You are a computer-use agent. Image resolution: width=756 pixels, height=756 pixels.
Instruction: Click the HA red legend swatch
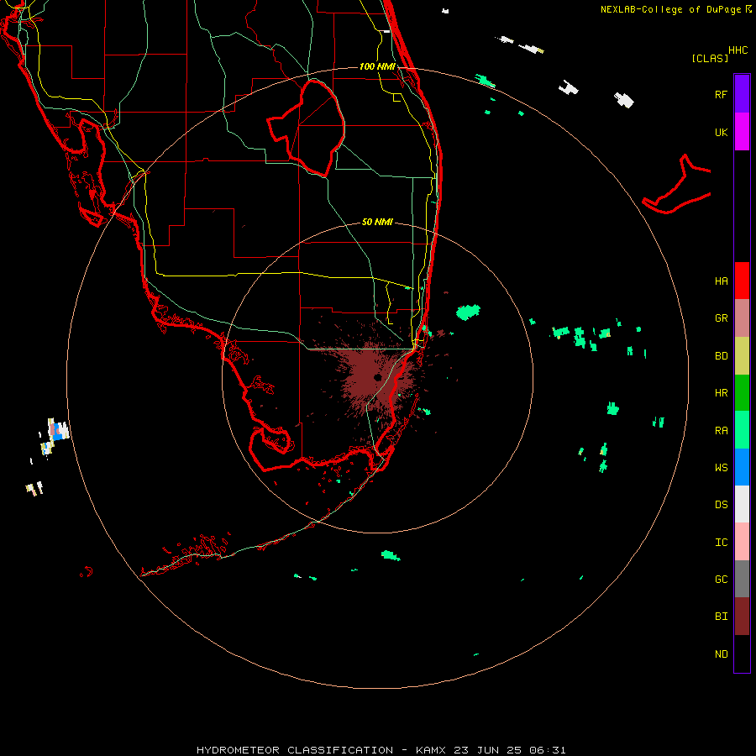click(742, 281)
